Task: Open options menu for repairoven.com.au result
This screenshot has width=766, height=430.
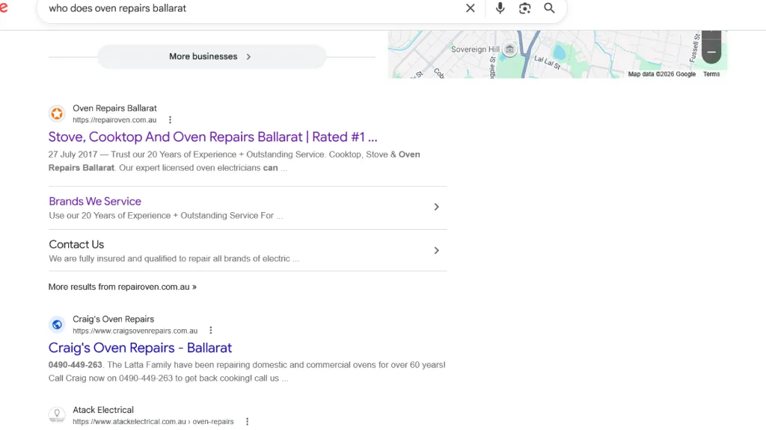Action: coord(170,120)
